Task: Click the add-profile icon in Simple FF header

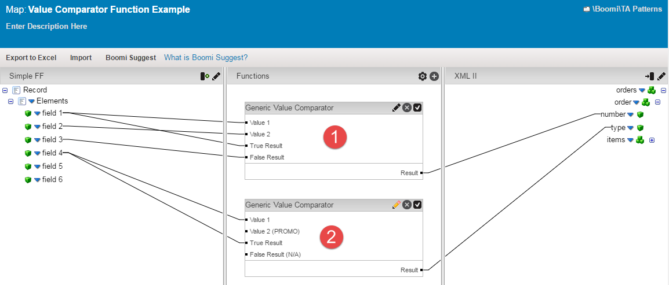Action: click(205, 76)
